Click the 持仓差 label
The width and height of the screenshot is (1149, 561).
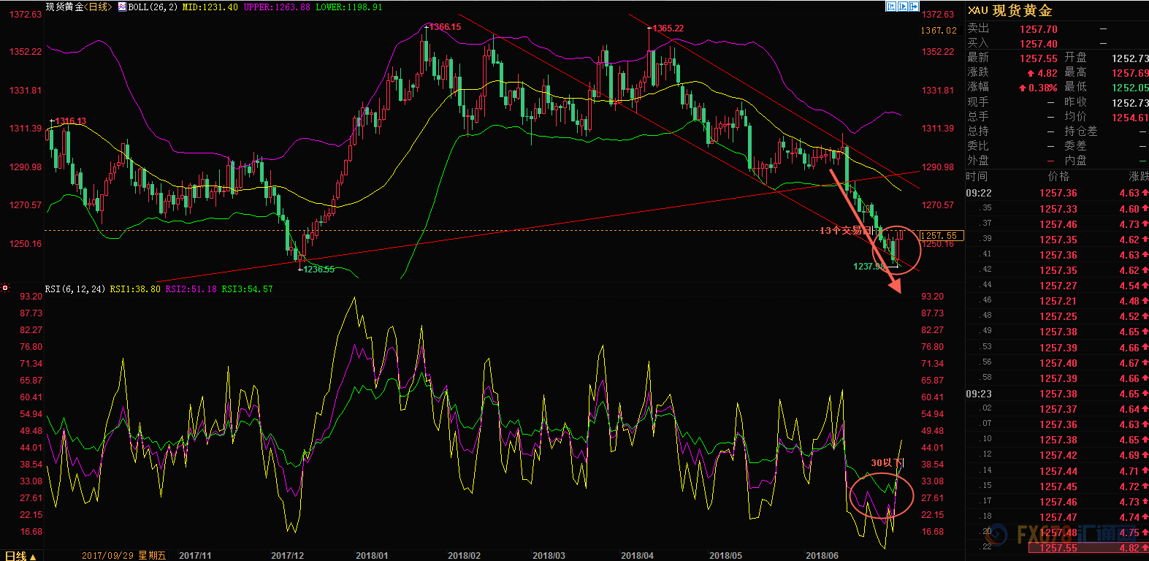pyautogui.click(x=1081, y=131)
